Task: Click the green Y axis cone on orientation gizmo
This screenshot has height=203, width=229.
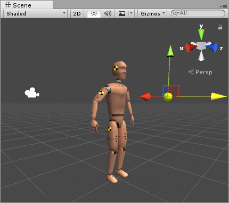Action: point(201,35)
